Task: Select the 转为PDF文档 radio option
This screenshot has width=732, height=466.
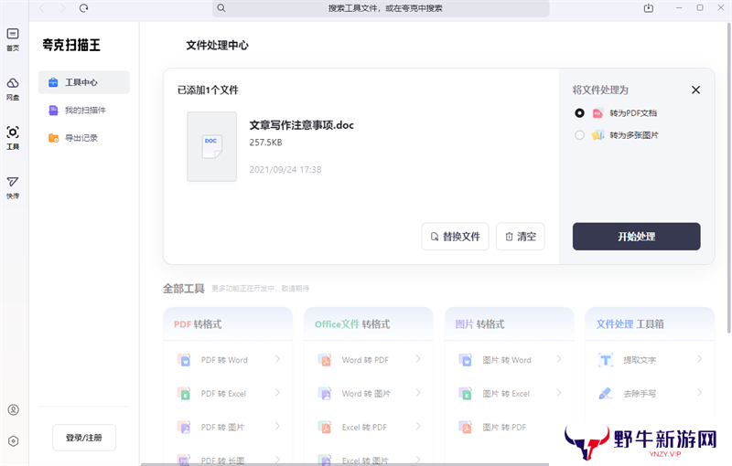Action: point(579,112)
